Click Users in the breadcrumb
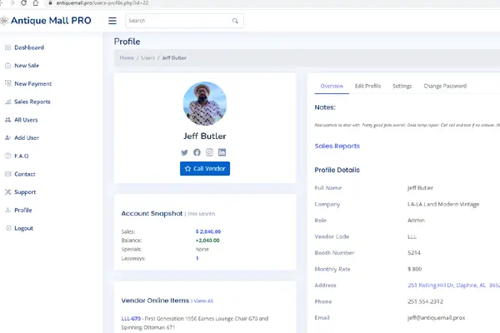 point(147,57)
